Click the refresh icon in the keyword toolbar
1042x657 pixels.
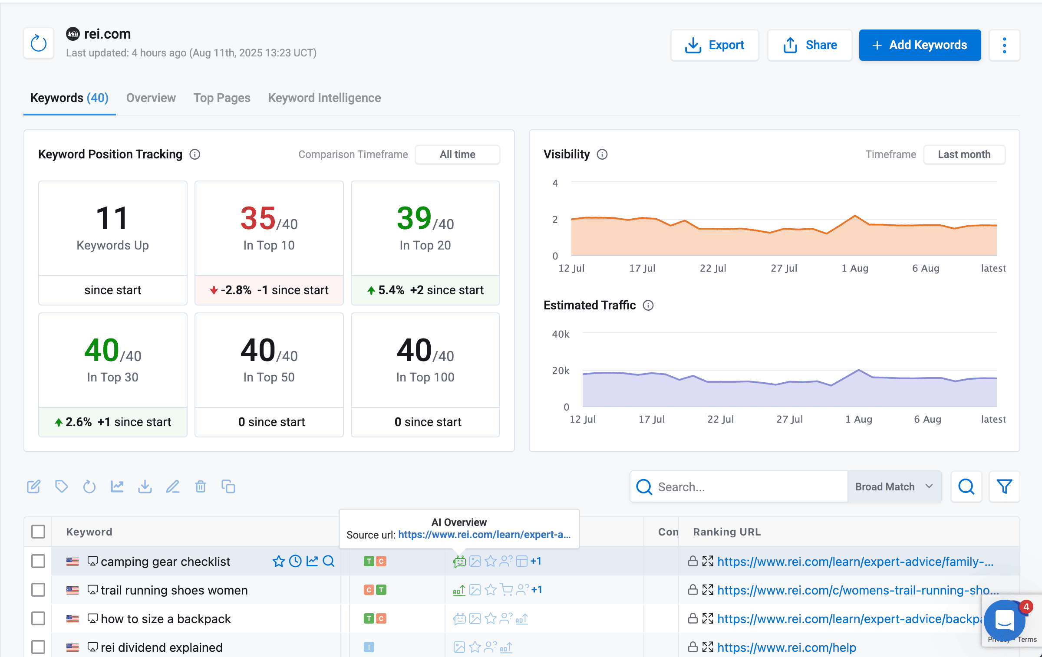[x=89, y=486]
